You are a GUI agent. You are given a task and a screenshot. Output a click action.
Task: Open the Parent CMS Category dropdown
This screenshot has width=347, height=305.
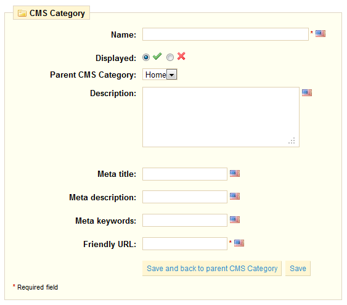[160, 75]
